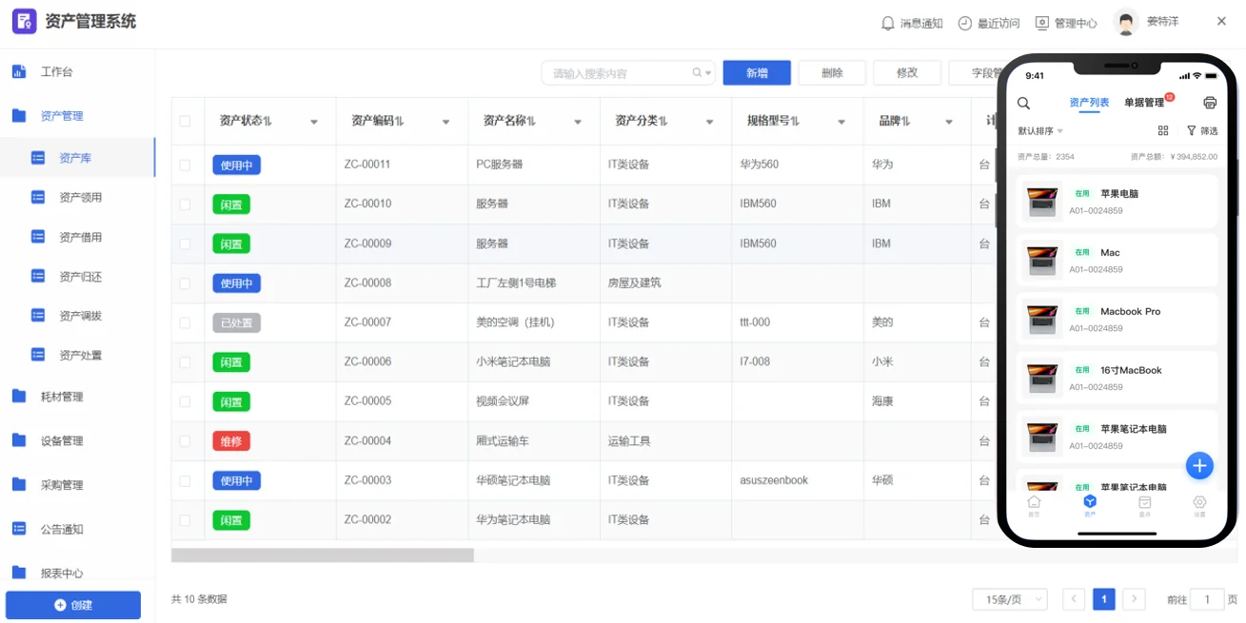The image size is (1246, 623).
Task: Tick the checkbox for ZC-00002
Action: click(185, 520)
